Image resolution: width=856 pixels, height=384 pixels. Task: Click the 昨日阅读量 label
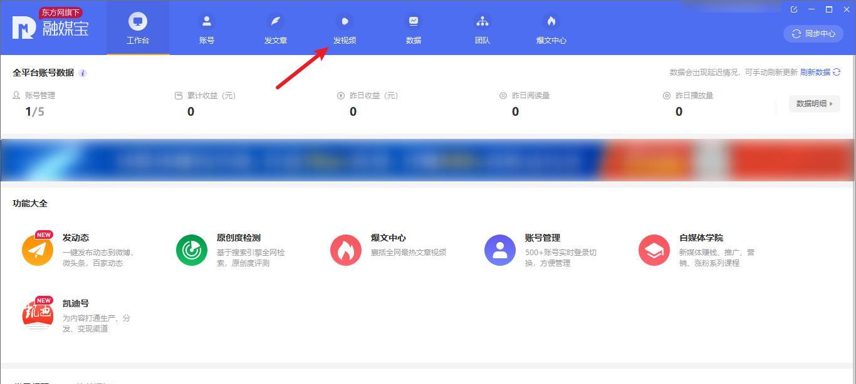pyautogui.click(x=531, y=96)
